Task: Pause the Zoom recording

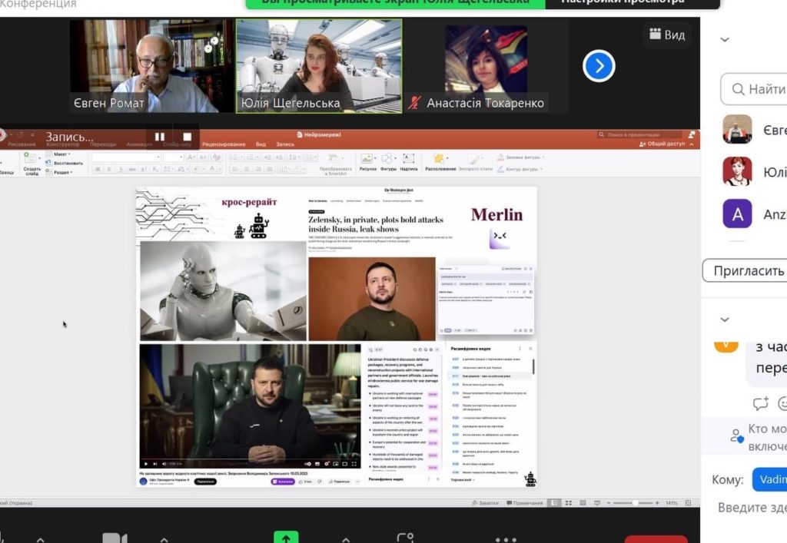Action: coord(160,137)
